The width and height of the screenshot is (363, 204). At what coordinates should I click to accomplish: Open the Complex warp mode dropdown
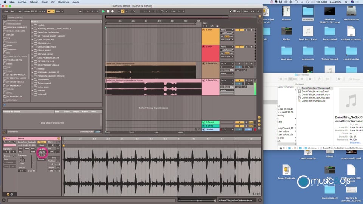(42, 159)
